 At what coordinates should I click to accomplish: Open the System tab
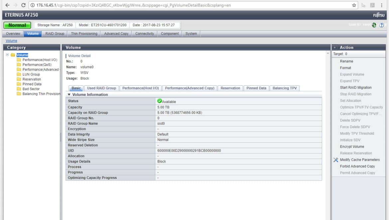click(191, 34)
